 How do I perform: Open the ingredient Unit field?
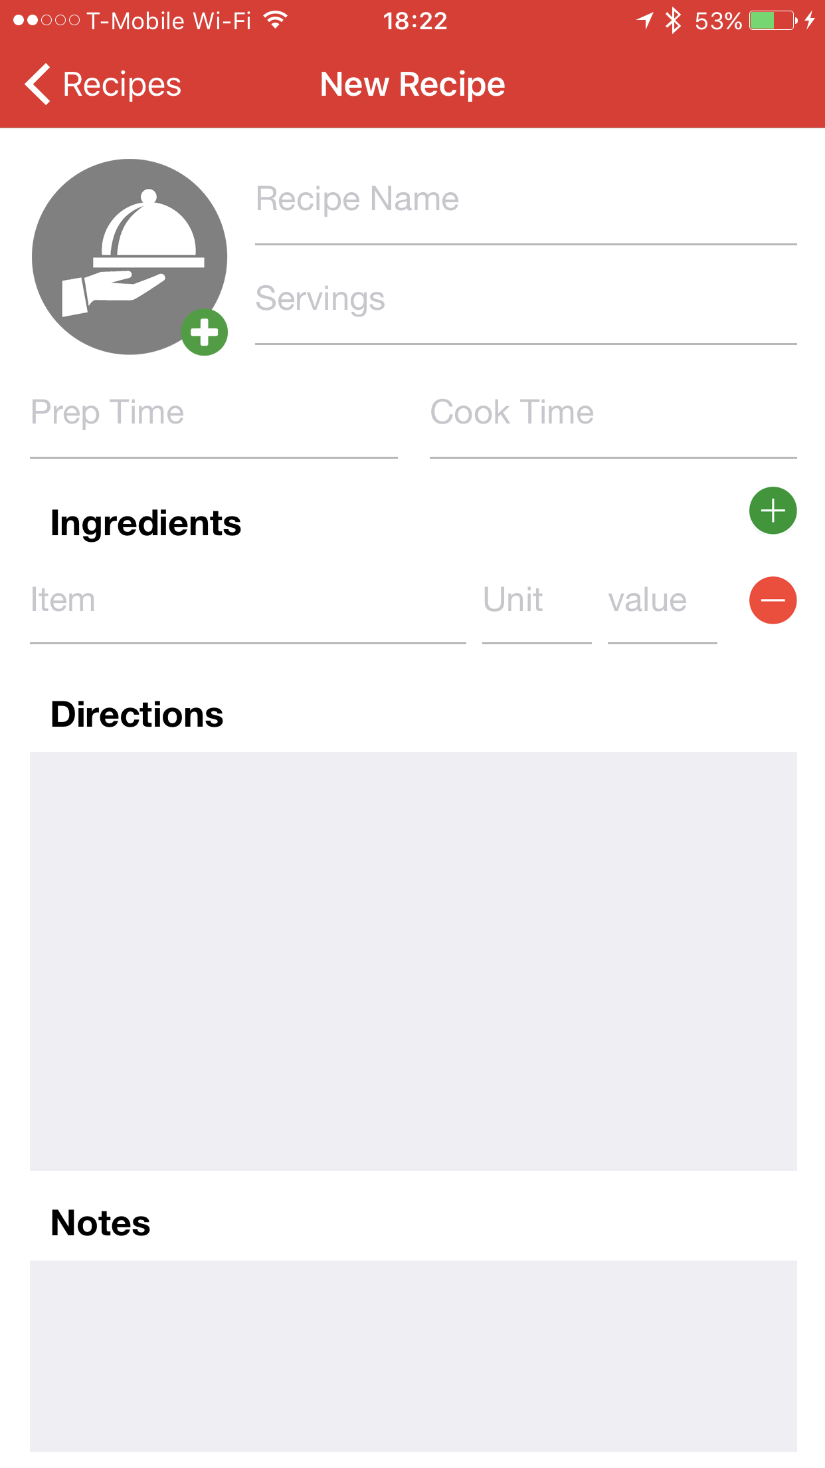click(536, 600)
